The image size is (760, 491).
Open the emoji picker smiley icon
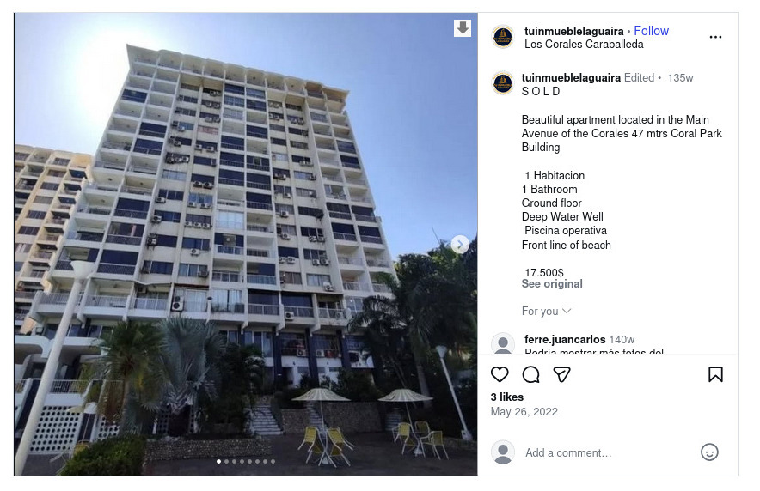(x=709, y=452)
